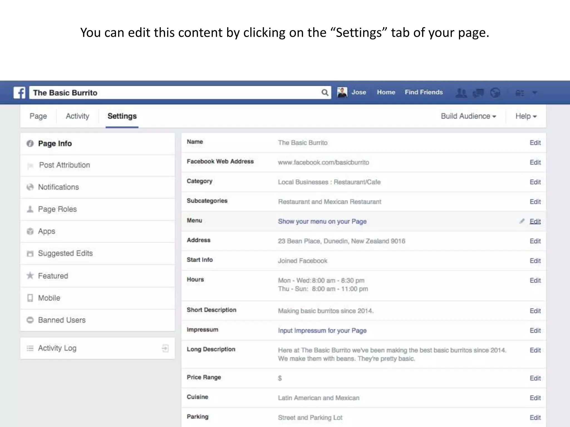This screenshot has width=570, height=427.
Task: Click the www.facebook.com/basicburrito text
Action: click(323, 162)
